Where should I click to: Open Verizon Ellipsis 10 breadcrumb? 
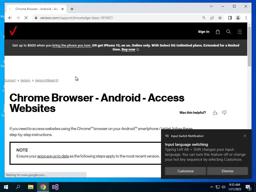[46, 80]
